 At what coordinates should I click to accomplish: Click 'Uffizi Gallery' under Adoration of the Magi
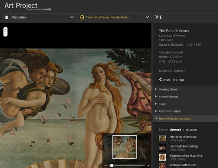[177, 141]
